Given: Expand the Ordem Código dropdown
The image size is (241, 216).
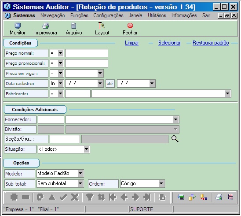Looking at the screenshot, I should click(x=161, y=183).
